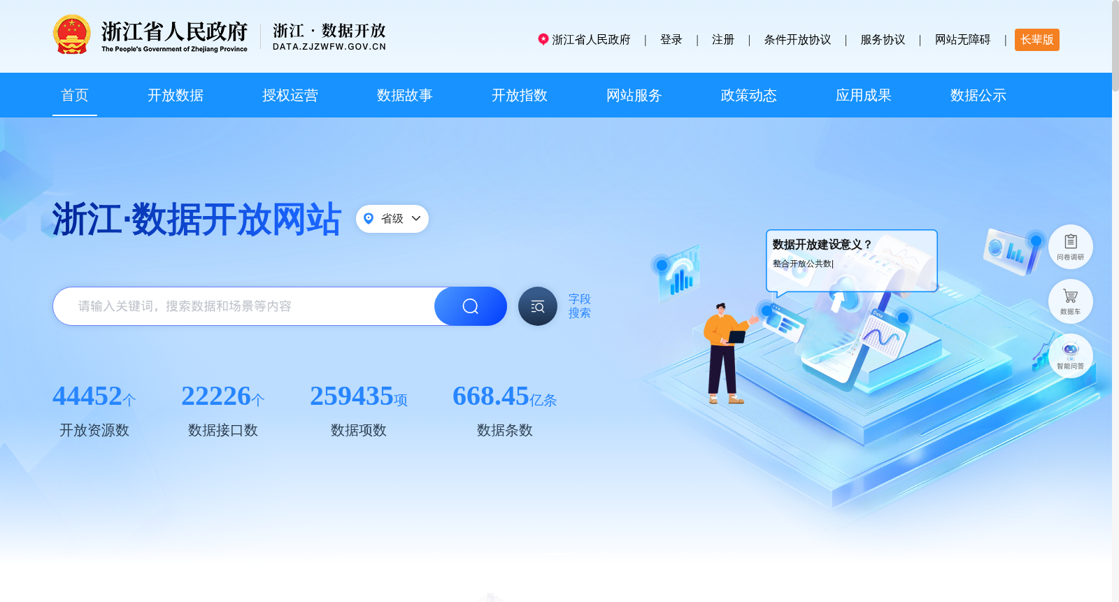Click the 字段搜索 text link
This screenshot has height=602, width=1119.
coord(580,306)
